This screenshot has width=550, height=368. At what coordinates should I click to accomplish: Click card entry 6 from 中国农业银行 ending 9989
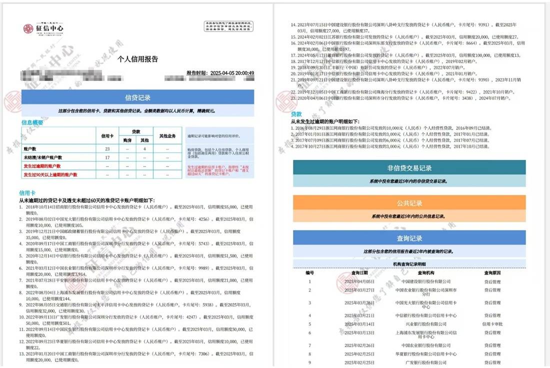136,271
